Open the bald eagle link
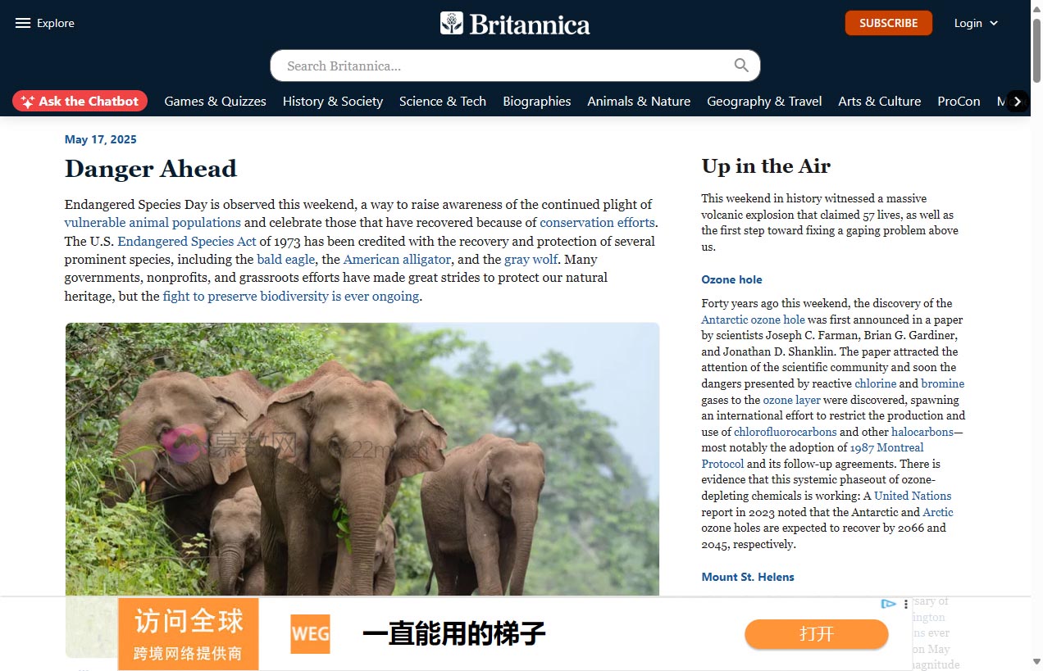The width and height of the screenshot is (1043, 671). coord(286,259)
